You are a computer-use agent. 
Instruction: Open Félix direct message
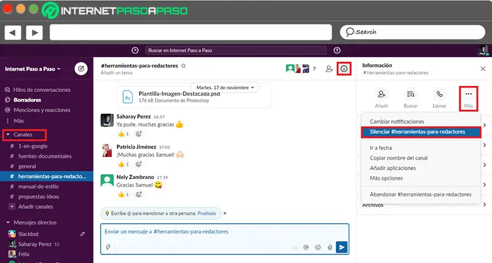point(24,254)
